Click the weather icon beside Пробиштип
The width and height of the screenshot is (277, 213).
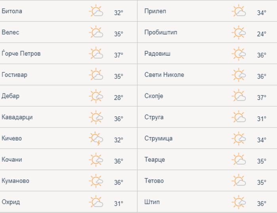(x=239, y=32)
